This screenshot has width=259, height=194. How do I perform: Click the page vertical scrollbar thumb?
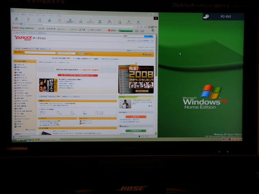(156, 56)
